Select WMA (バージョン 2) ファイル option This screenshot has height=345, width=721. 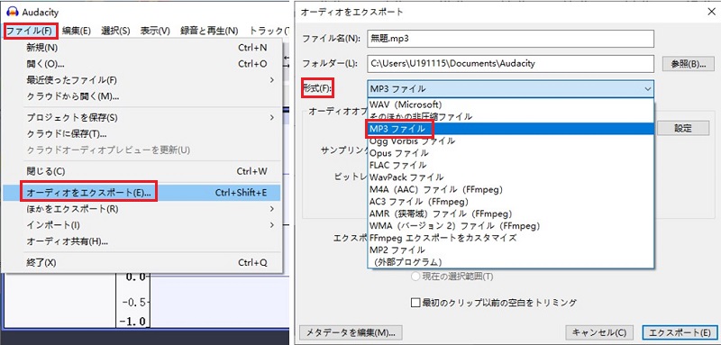(510, 225)
